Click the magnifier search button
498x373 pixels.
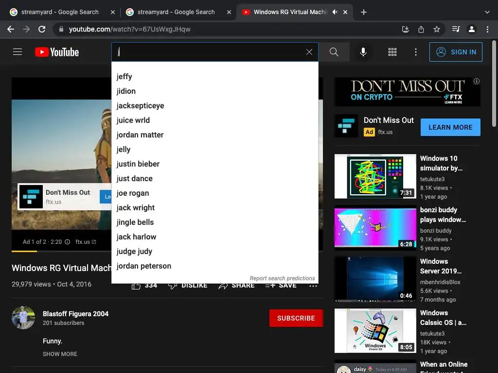tap(334, 52)
